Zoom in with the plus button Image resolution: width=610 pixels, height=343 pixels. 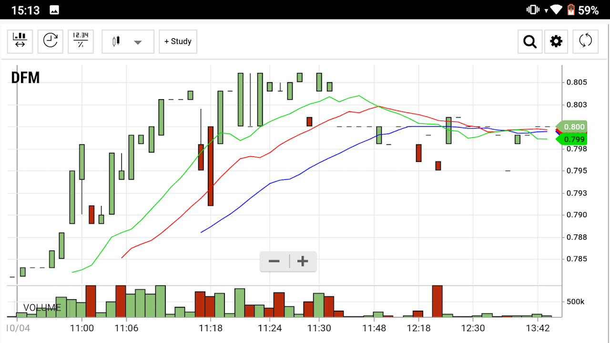pos(303,261)
